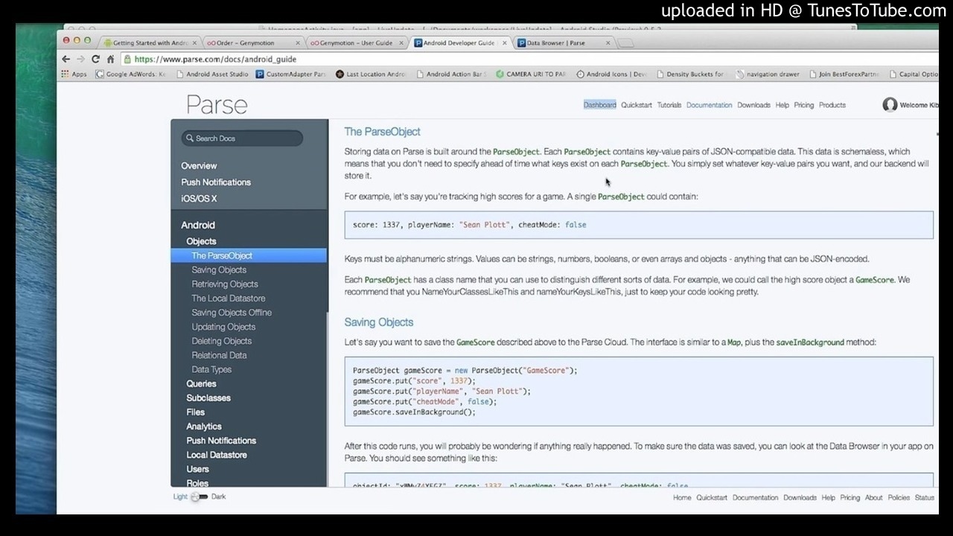
Task: Open the browser home icon
Action: point(110,59)
